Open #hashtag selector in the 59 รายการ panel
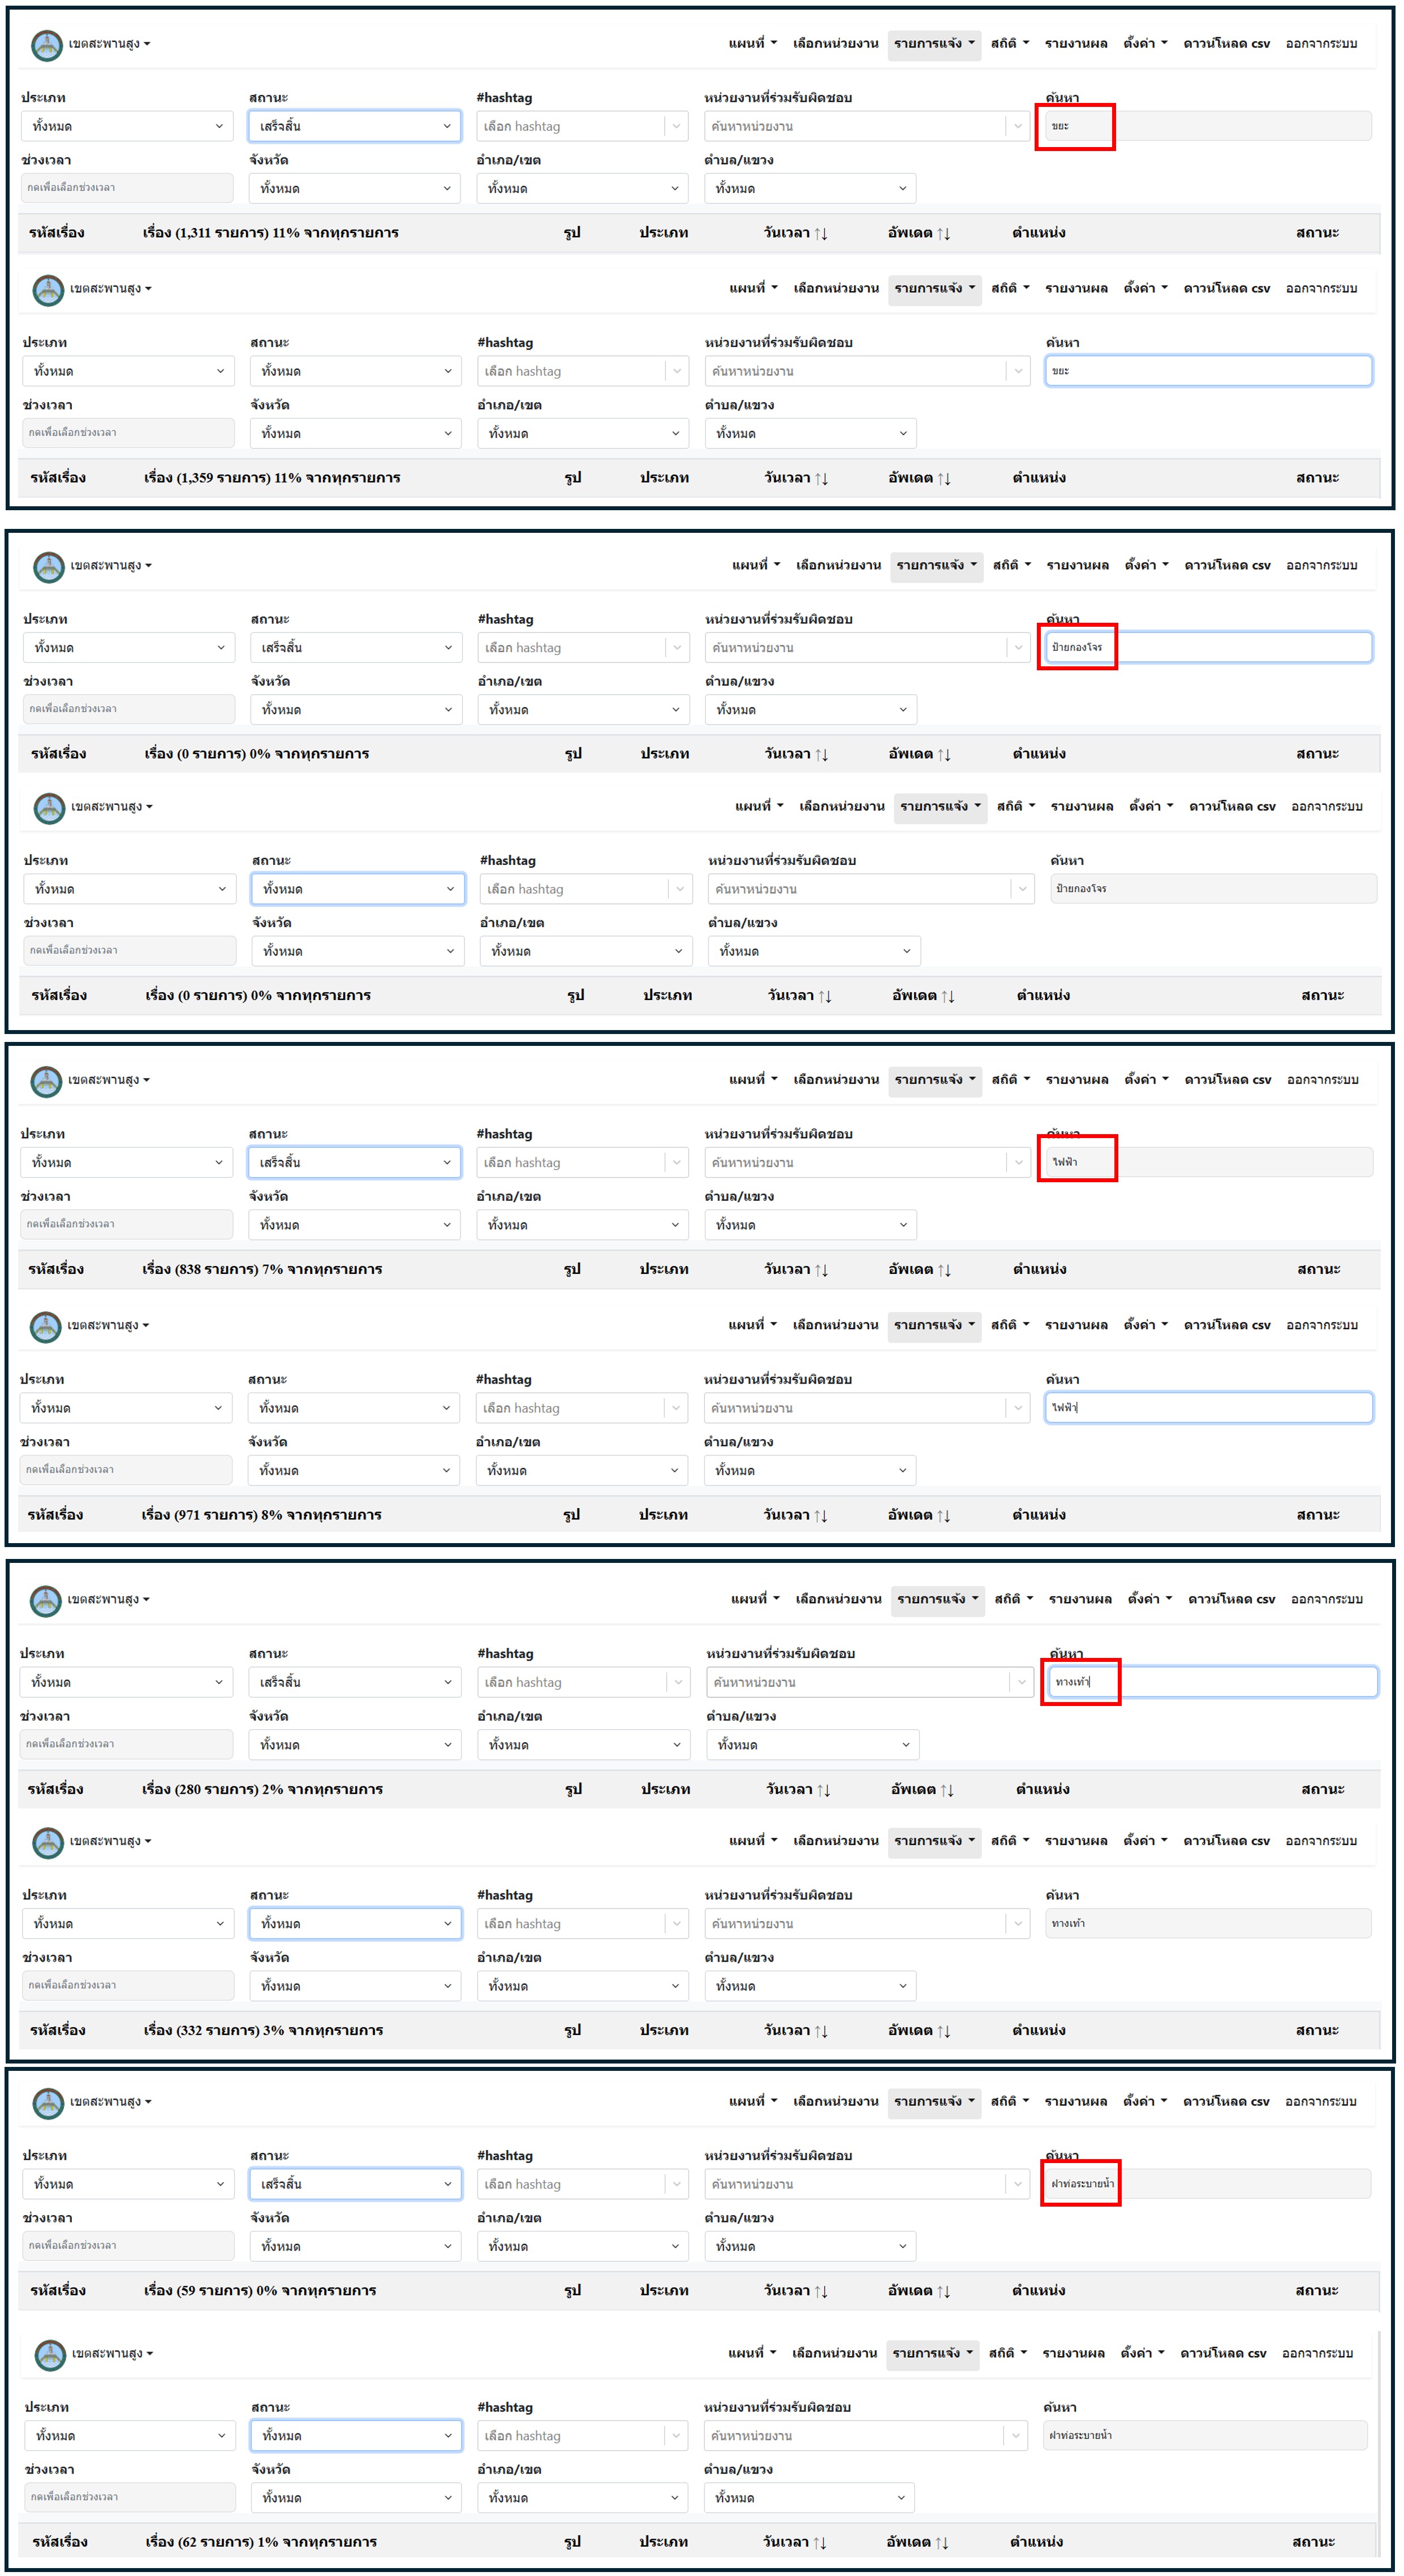Image resolution: width=1404 pixels, height=2576 pixels. pos(583,2184)
